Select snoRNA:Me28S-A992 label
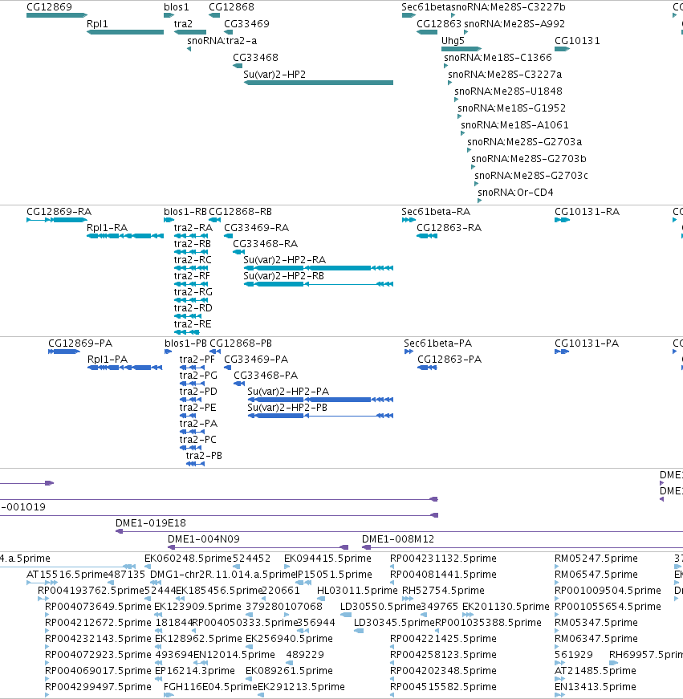Viewport: 683px width, 699px height. point(514,24)
